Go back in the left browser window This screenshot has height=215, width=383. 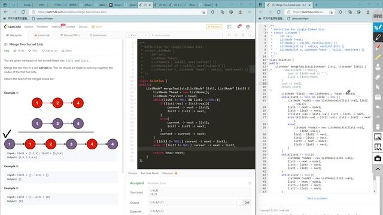(5, 12)
